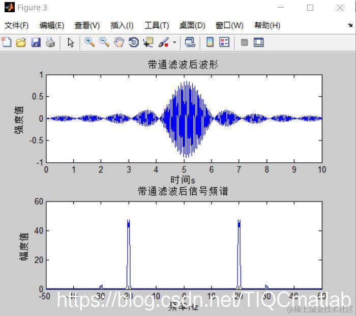Hide plot tools with the gray square icon
The height and width of the screenshot is (316, 356).
244,42
